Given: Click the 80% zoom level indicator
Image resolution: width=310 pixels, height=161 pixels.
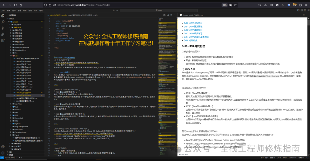Looking at the screenshot, I should pos(224,5).
